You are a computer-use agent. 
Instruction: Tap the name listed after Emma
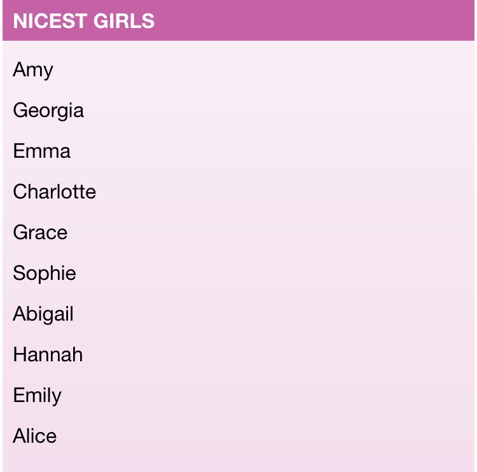point(55,191)
